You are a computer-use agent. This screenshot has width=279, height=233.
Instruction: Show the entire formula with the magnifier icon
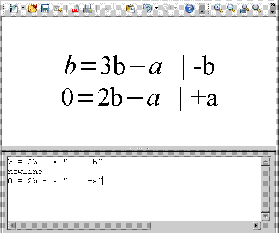pyautogui.click(x=256, y=8)
